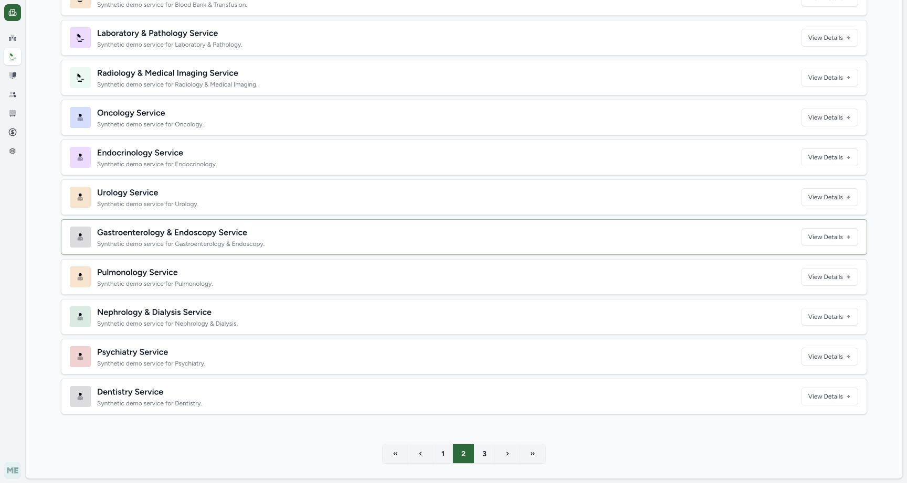Go to next page arrow
Screen dimensions: 907x483
point(508,454)
